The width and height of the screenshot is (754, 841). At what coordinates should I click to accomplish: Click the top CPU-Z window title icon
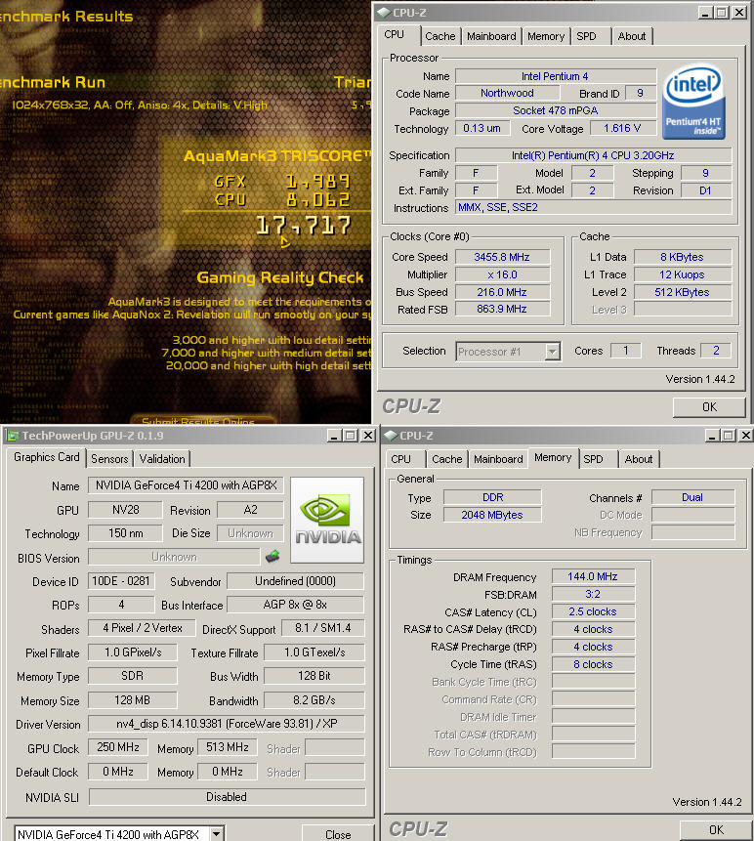click(384, 13)
